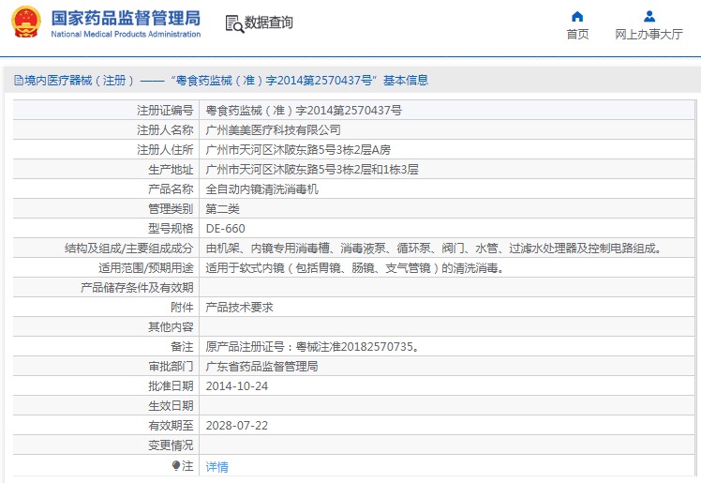This screenshot has width=701, height=483.
Task: Click the 网上办事大厅 user icon
Action: [x=649, y=17]
